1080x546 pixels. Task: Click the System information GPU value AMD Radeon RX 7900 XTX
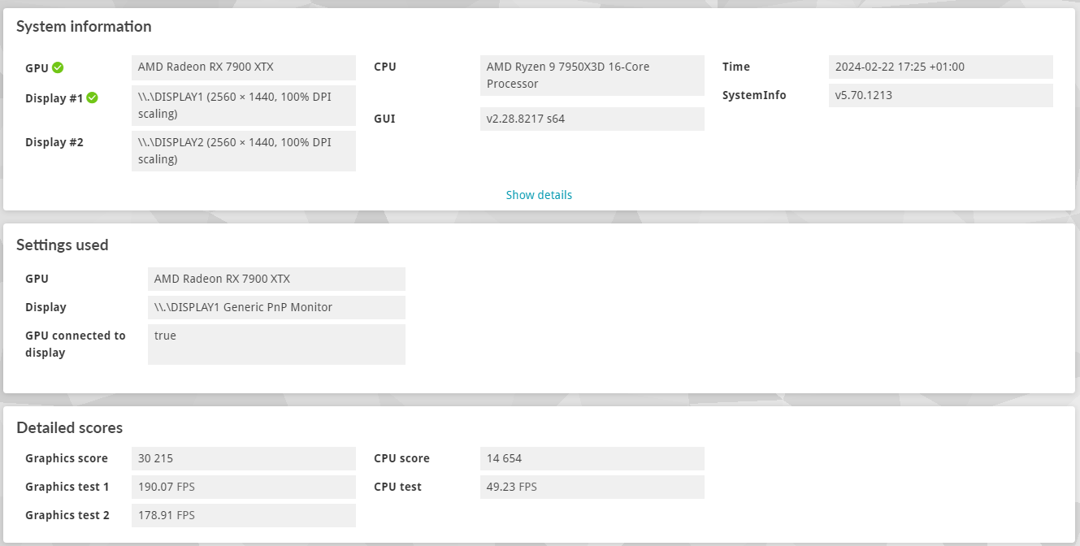click(244, 67)
